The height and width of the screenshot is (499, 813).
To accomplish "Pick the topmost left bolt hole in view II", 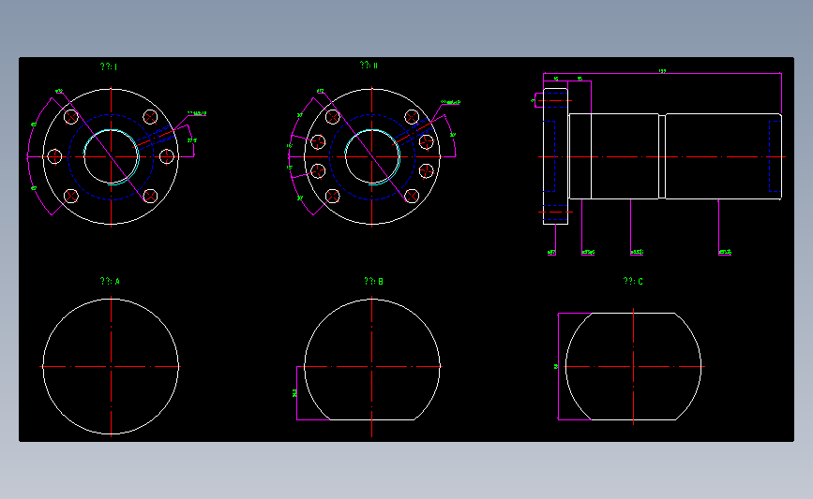I will pos(332,116).
